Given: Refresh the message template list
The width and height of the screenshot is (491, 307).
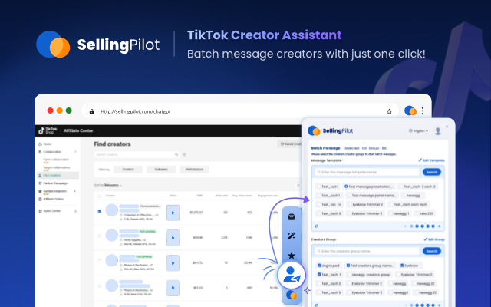Looking at the screenshot, I should 317,226.
